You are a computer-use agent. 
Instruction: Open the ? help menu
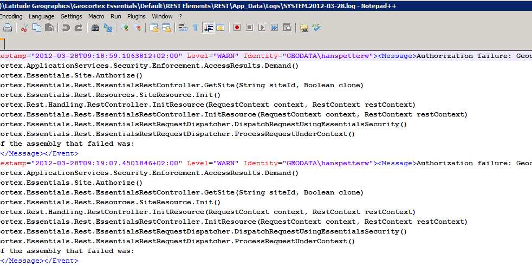click(180, 16)
